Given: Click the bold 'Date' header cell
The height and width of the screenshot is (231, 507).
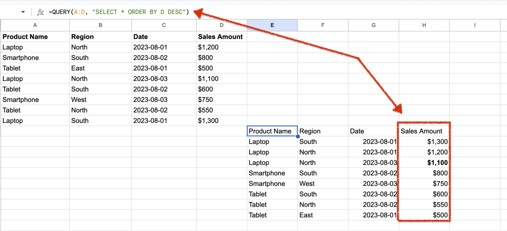Looking at the screenshot, I should [164, 37].
